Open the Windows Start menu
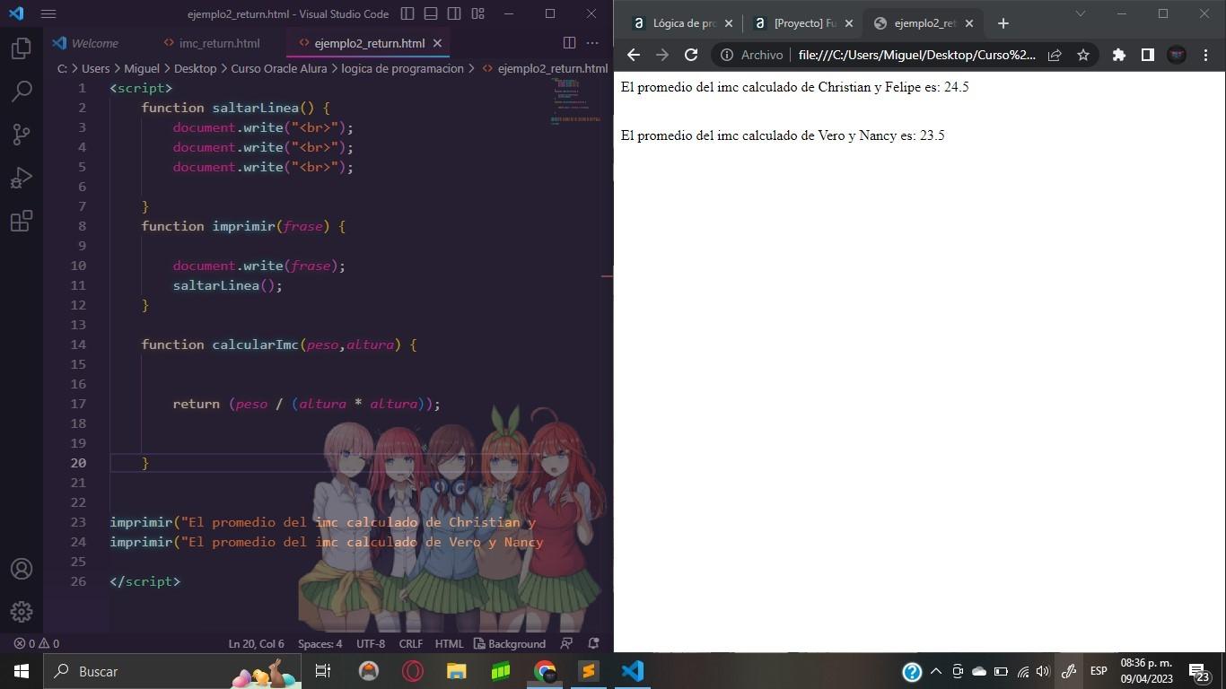This screenshot has height=689, width=1226. pyautogui.click(x=22, y=671)
